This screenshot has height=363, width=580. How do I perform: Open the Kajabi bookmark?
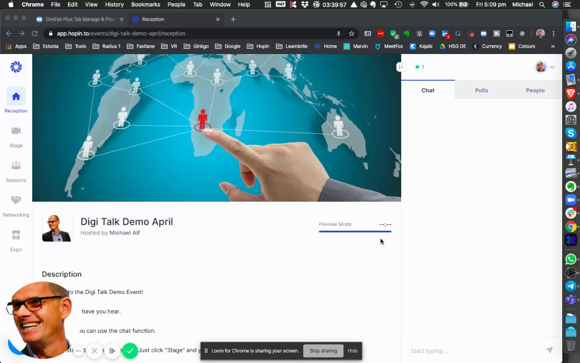click(x=421, y=46)
